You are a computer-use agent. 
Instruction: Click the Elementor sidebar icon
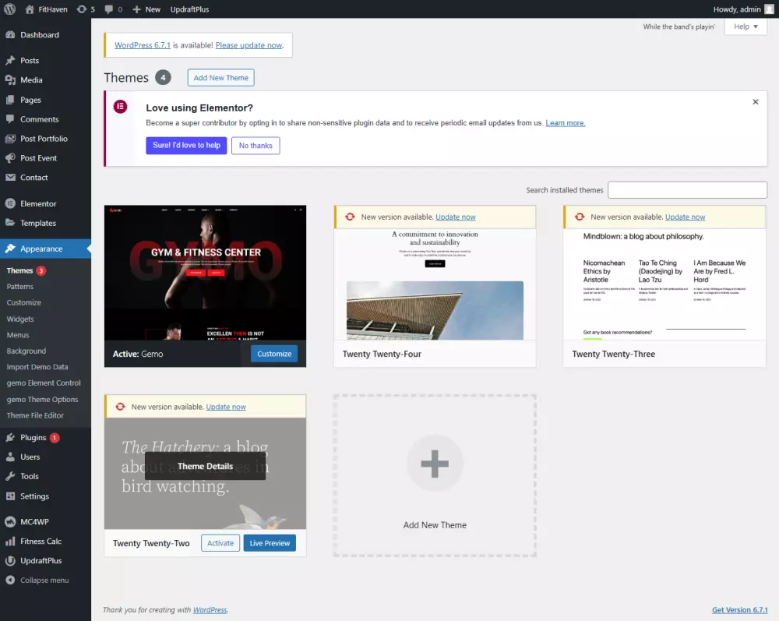click(x=10, y=203)
